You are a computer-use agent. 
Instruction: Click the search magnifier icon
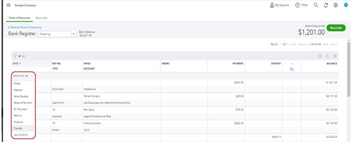click(315, 5)
